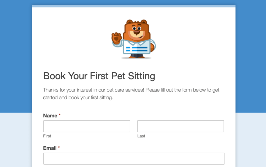
Task: Select the First name input field
Action: pyautogui.click(x=87, y=126)
